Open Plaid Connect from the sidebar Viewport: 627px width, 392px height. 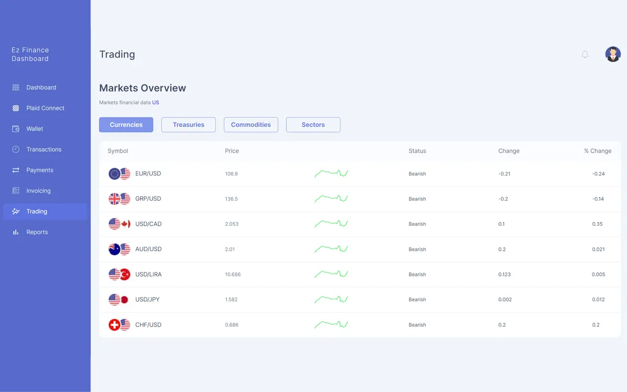(45, 108)
